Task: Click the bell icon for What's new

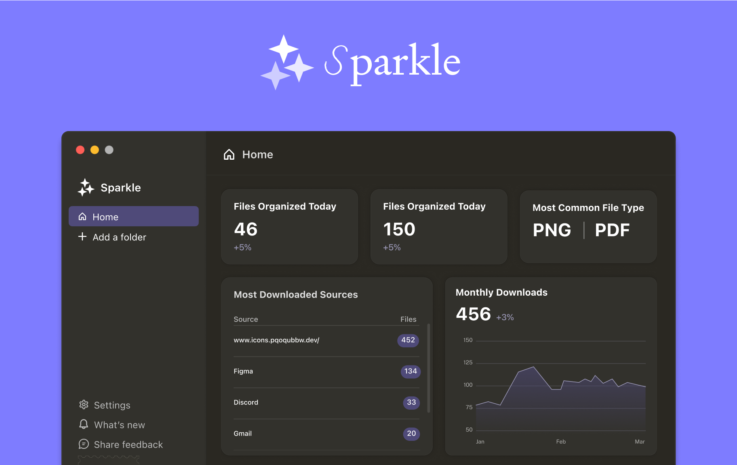Action: 84,424
